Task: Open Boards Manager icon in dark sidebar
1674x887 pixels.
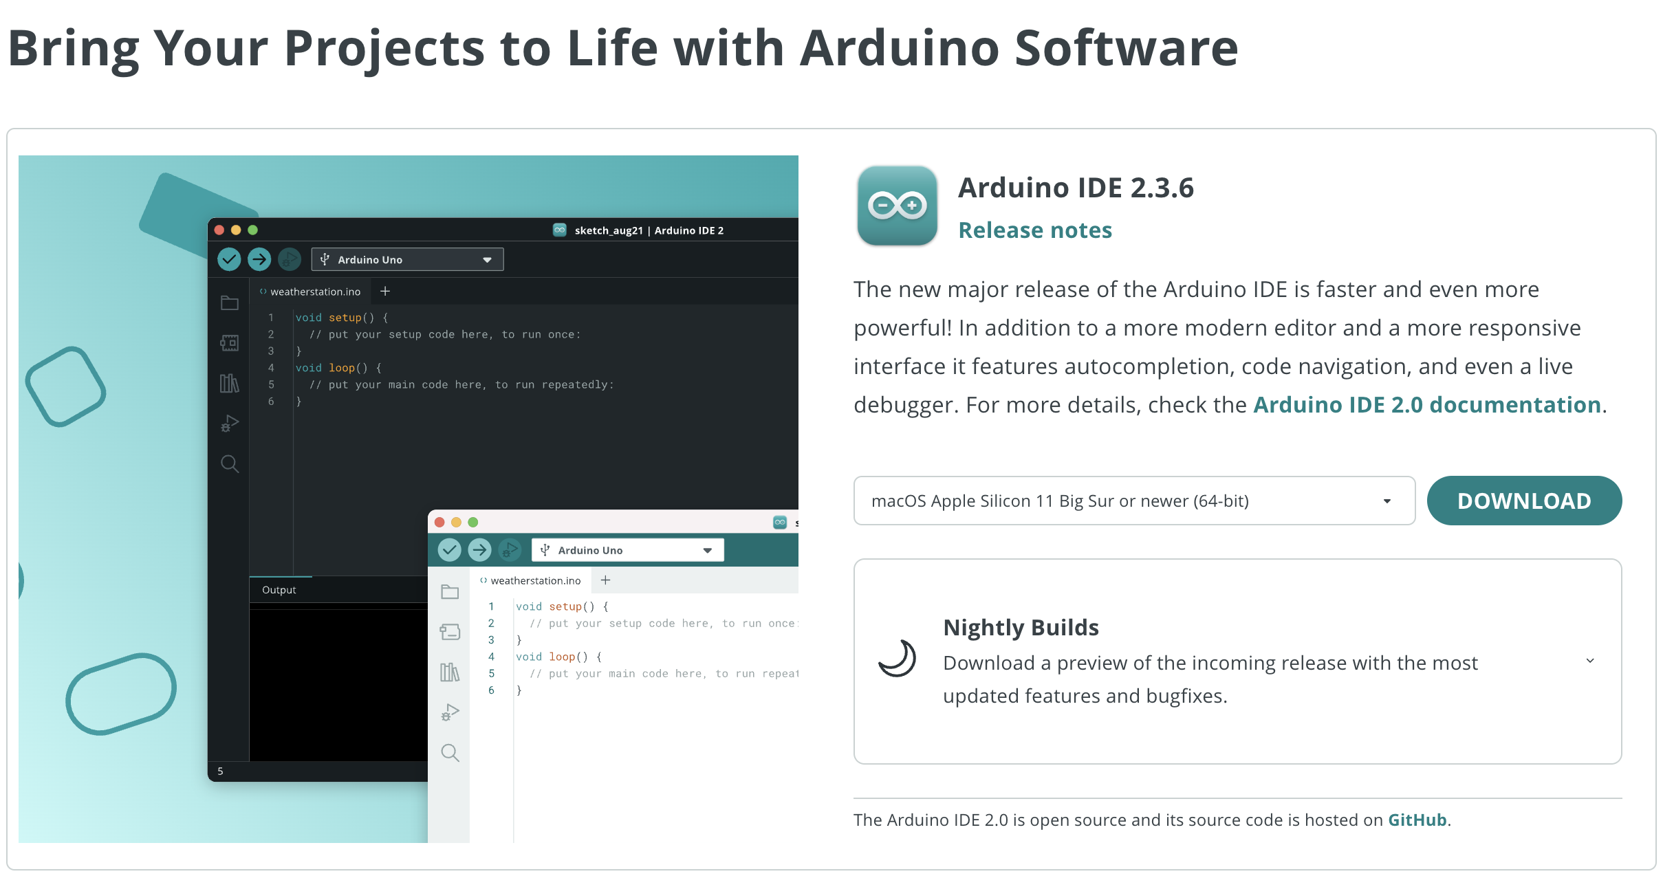Action: click(x=230, y=342)
